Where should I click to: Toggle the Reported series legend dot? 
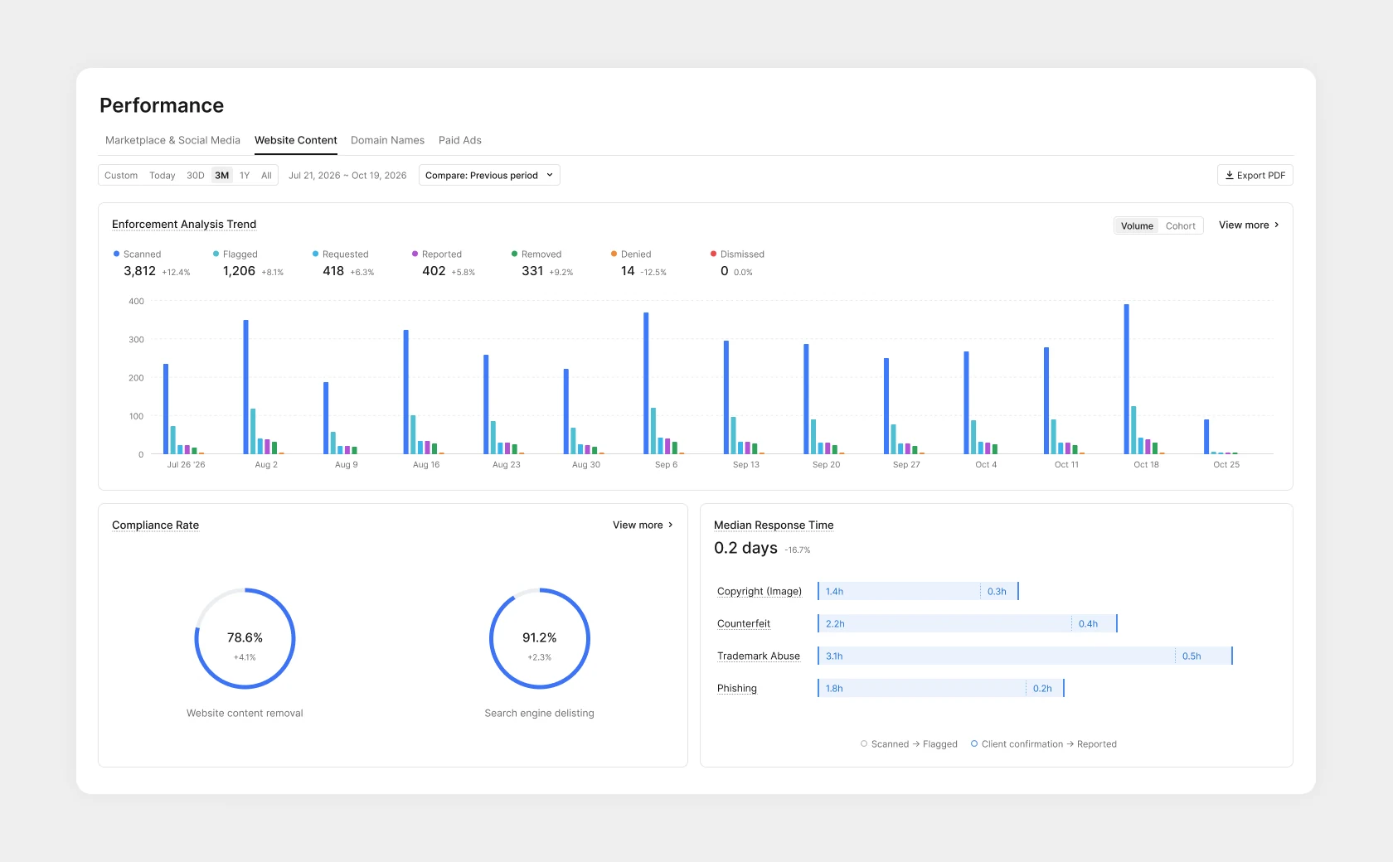pos(415,254)
